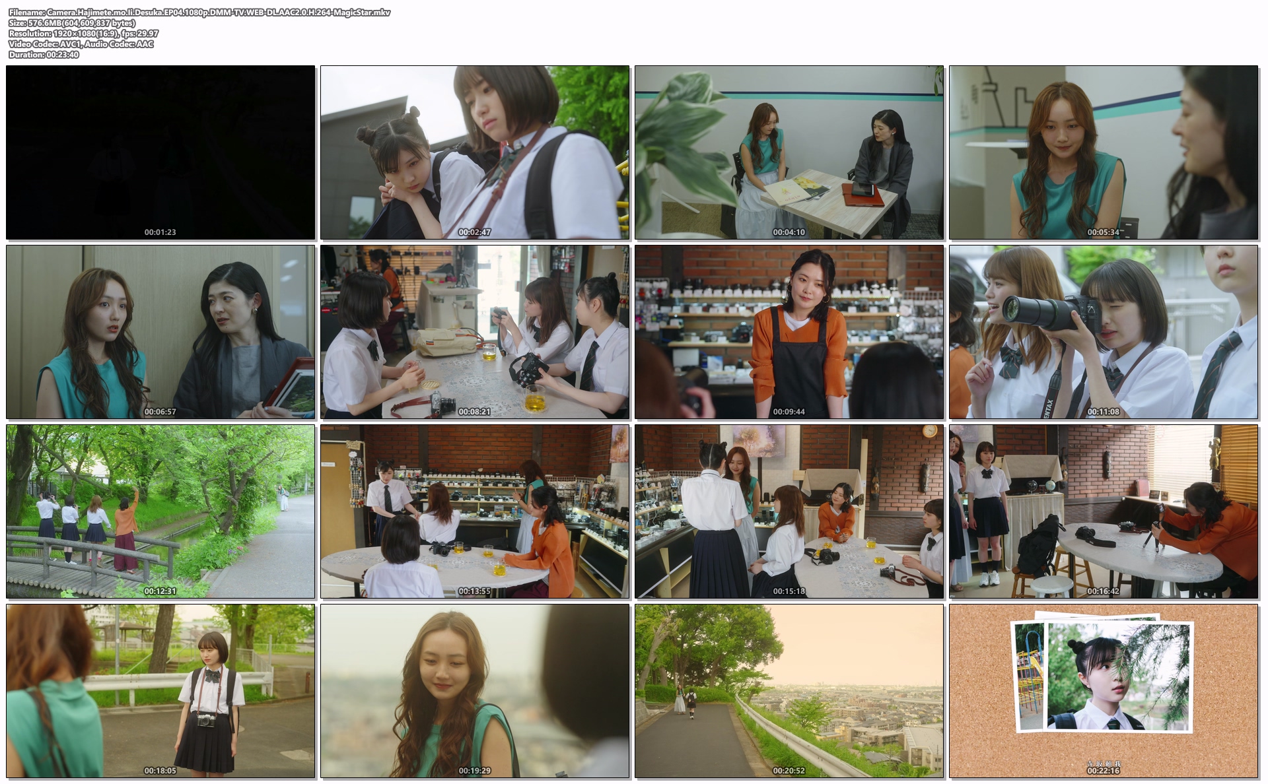Select the thumbnail at 00:06:57
The width and height of the screenshot is (1268, 784).
(x=160, y=332)
